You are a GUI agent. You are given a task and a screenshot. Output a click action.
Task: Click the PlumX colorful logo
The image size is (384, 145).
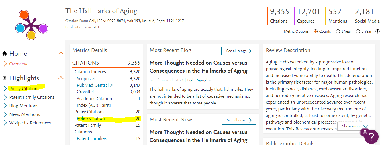pyautogui.click(x=31, y=25)
